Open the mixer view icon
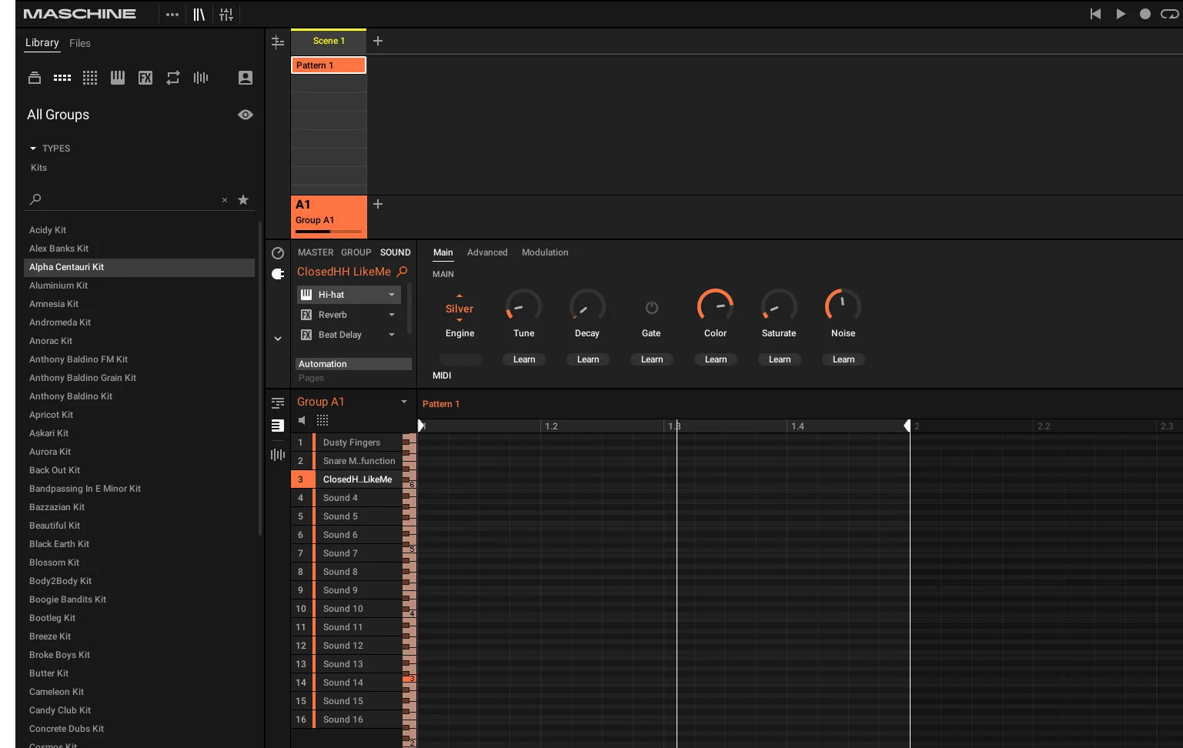This screenshot has height=748, width=1183. tap(226, 14)
